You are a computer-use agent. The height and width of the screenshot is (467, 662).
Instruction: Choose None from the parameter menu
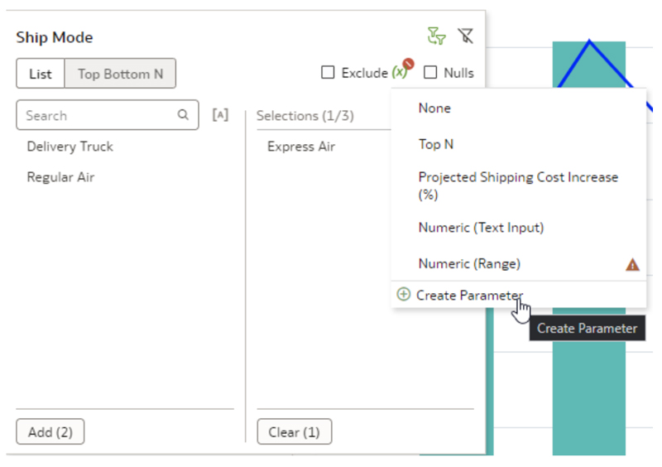click(434, 108)
